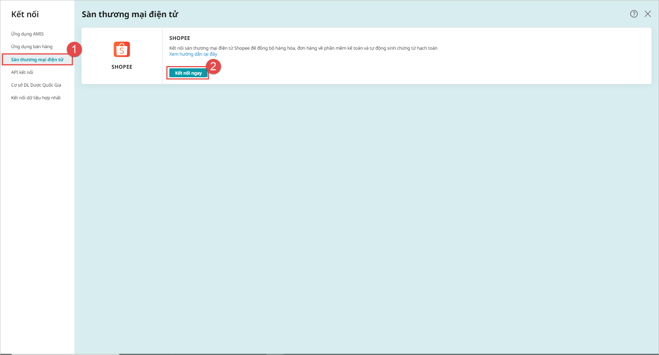Viewport: 659px width, 355px height.
Task: Click the Sàn thương mại điện tử page header
Action: (x=130, y=14)
